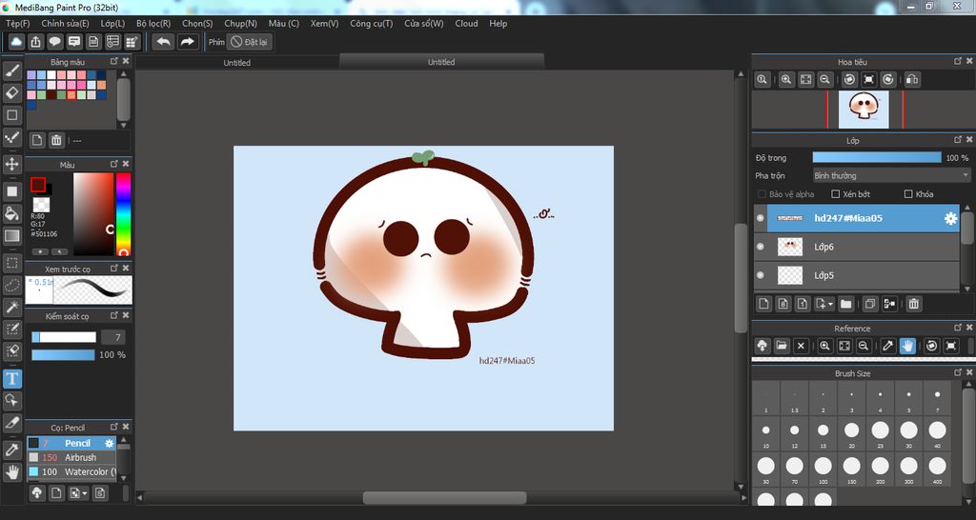Open the Tệp(F) menu
Viewport: 976px width, 520px height.
point(17,24)
